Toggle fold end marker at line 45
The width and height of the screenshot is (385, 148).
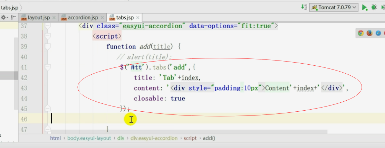pos(48,108)
